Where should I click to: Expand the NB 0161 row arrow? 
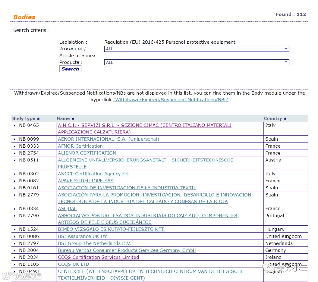click(x=15, y=188)
